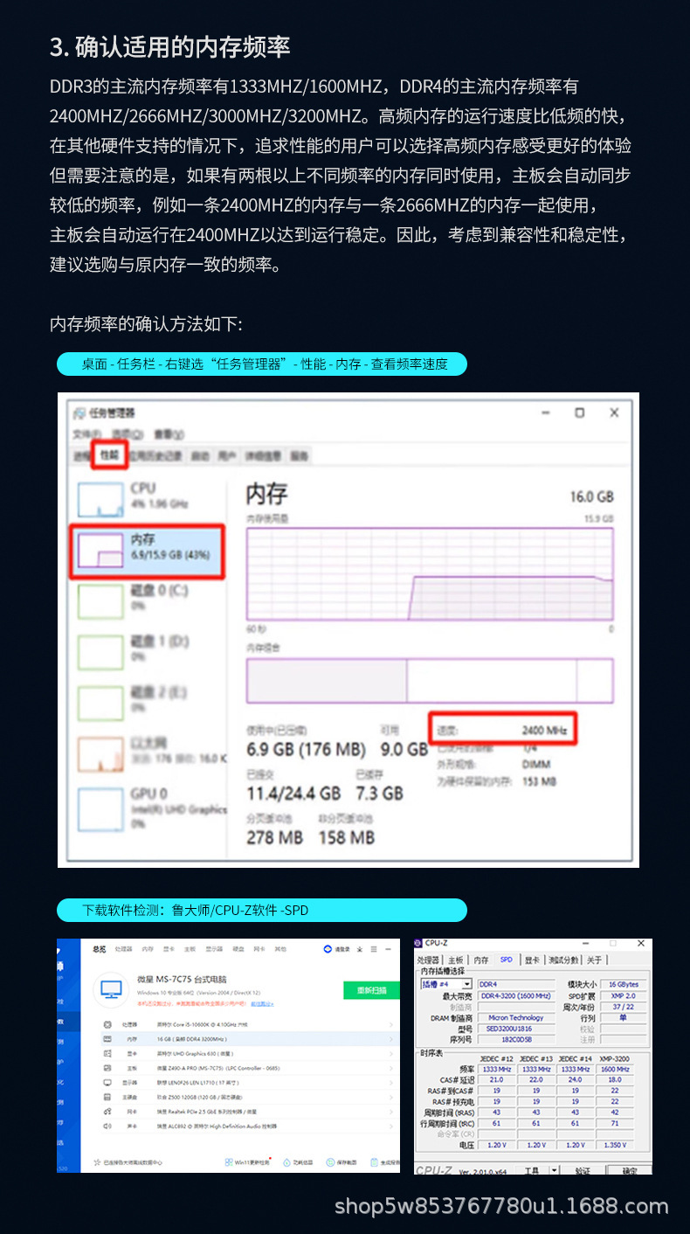The width and height of the screenshot is (690, 1234).
Task: Switch to the SPD tab in CPU-Z
Action: click(x=506, y=960)
